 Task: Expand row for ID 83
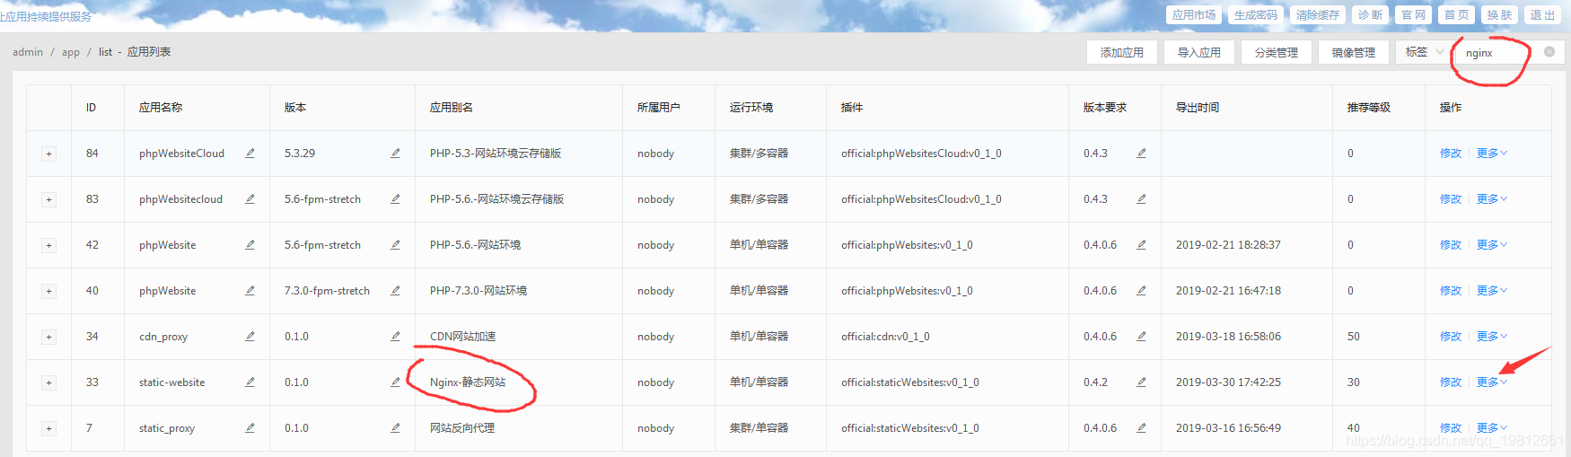click(48, 200)
